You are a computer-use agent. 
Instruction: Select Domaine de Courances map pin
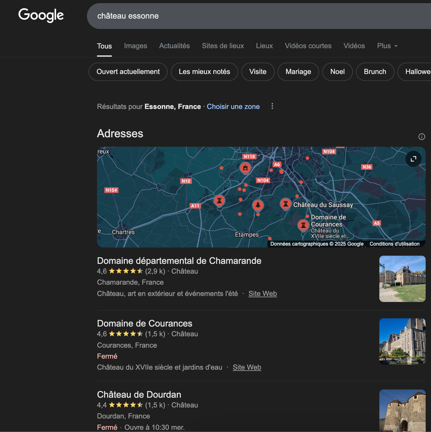(x=303, y=225)
